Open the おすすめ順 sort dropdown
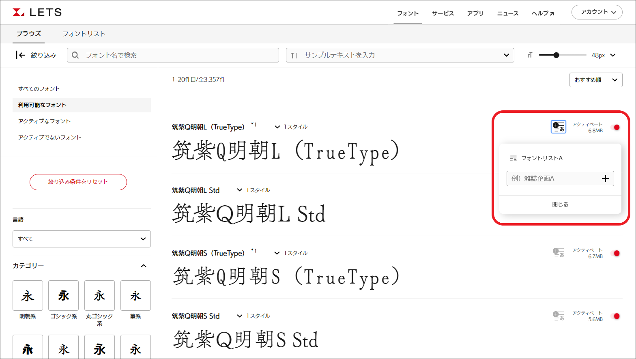This screenshot has width=636, height=359. coord(596,80)
